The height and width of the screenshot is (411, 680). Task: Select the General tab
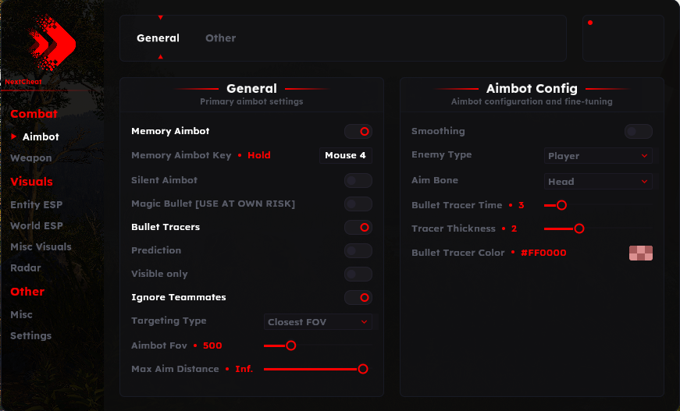pyautogui.click(x=158, y=38)
